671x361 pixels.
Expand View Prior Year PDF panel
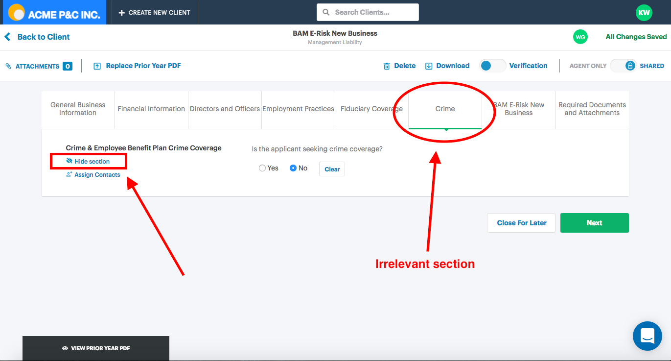[x=96, y=348]
